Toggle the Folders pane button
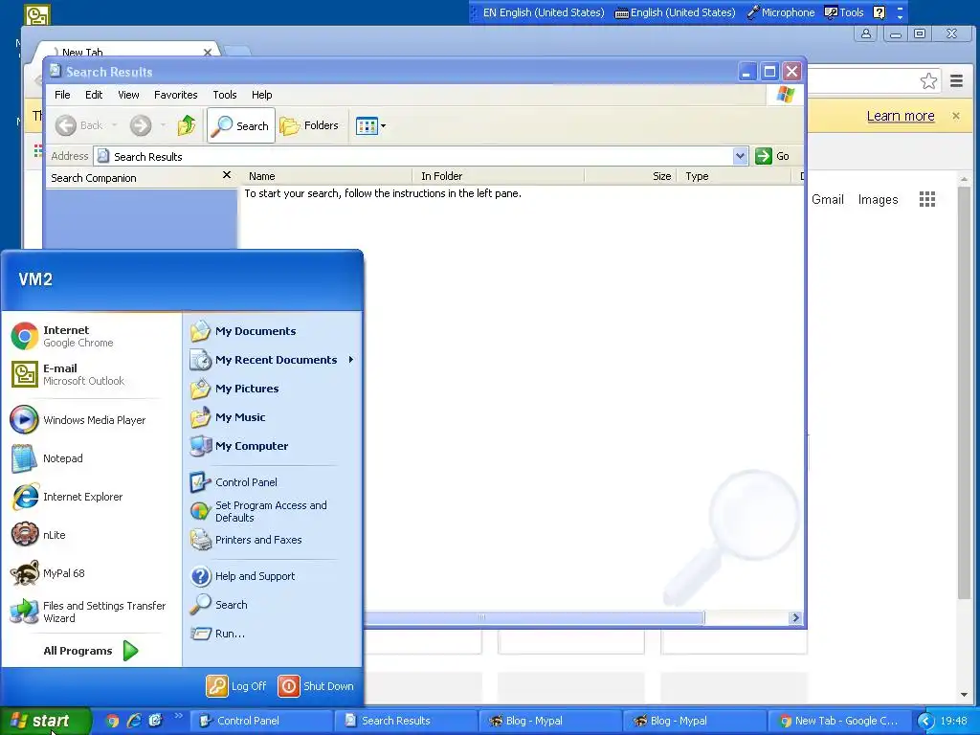 pos(309,125)
